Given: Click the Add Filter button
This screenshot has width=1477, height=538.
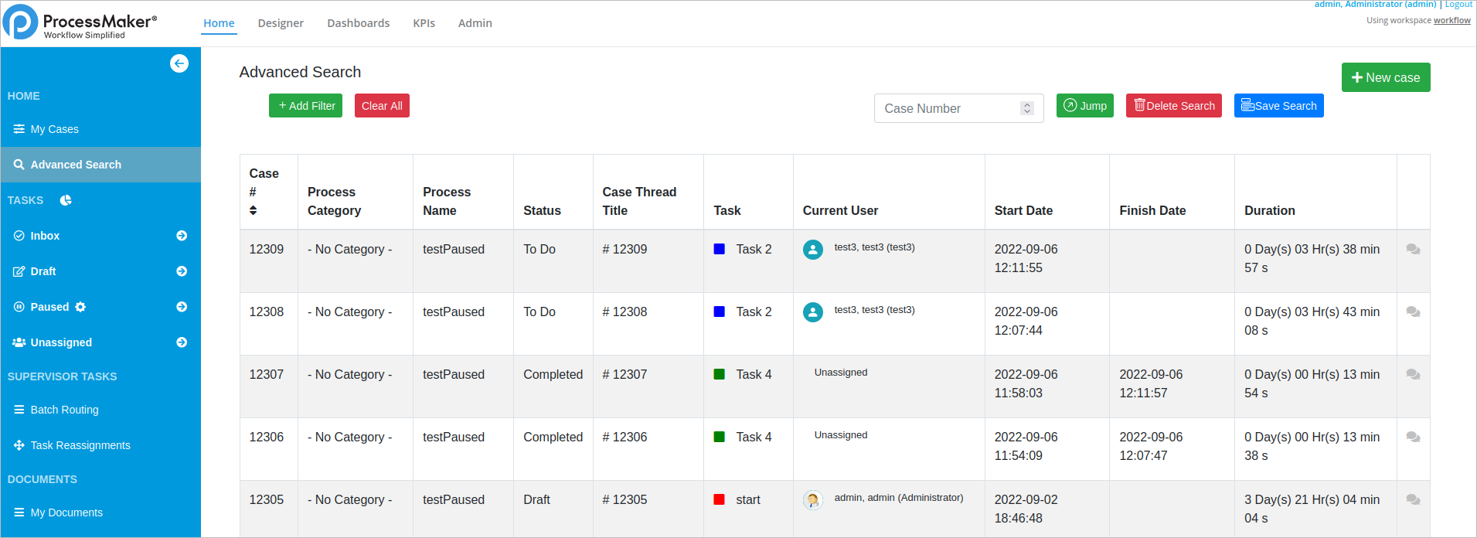Looking at the screenshot, I should [305, 106].
